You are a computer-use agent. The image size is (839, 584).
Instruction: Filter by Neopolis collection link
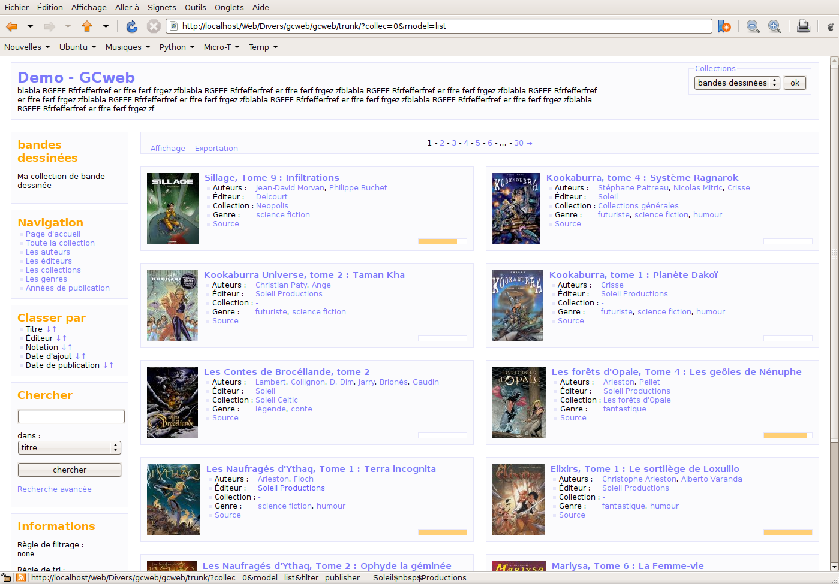point(272,206)
